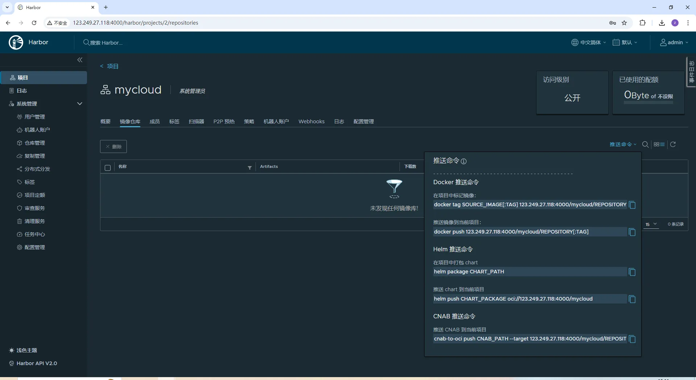Copy the docker tag command

click(x=632, y=205)
